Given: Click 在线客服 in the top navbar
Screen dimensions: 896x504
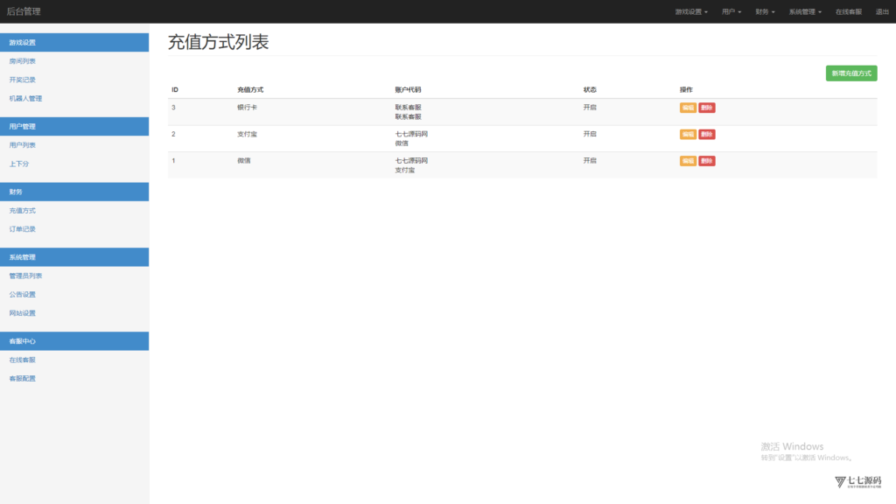Looking at the screenshot, I should [848, 12].
